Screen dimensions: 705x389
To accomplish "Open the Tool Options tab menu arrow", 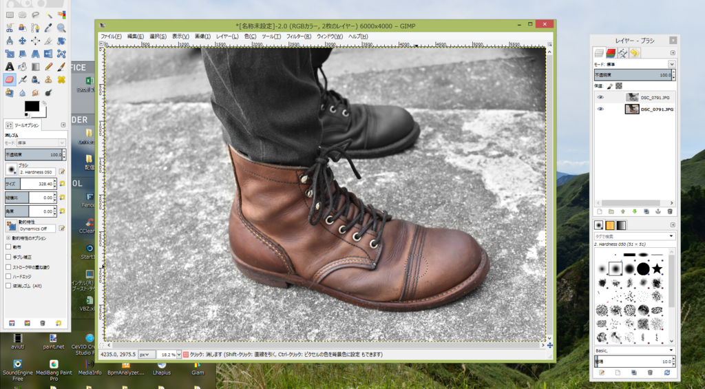I will pos(63,125).
